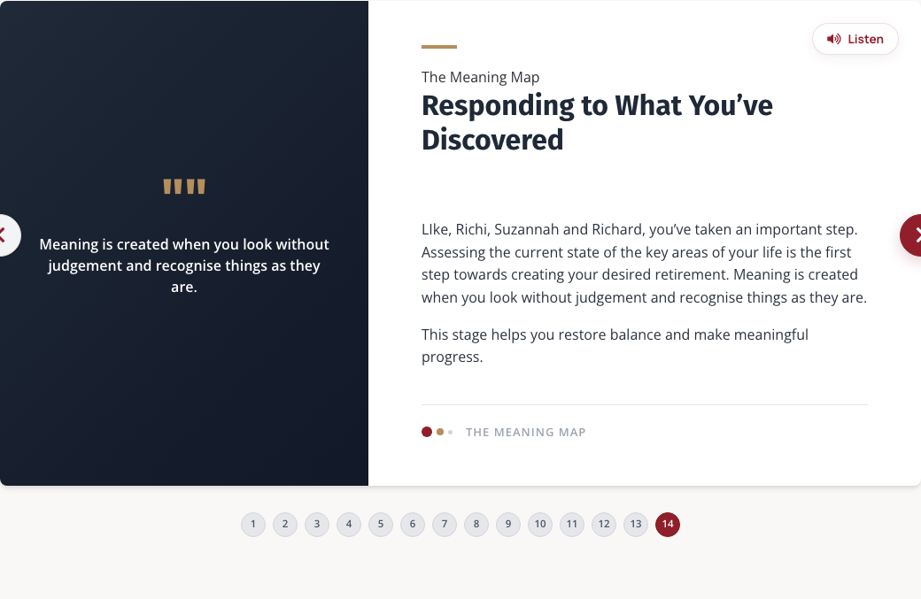Select page 3 in pagination
Viewport: 921px width, 599px height.
(317, 524)
